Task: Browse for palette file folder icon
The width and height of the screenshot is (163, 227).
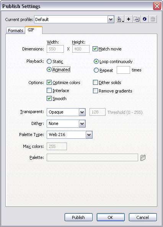Action: pyautogui.click(x=143, y=157)
